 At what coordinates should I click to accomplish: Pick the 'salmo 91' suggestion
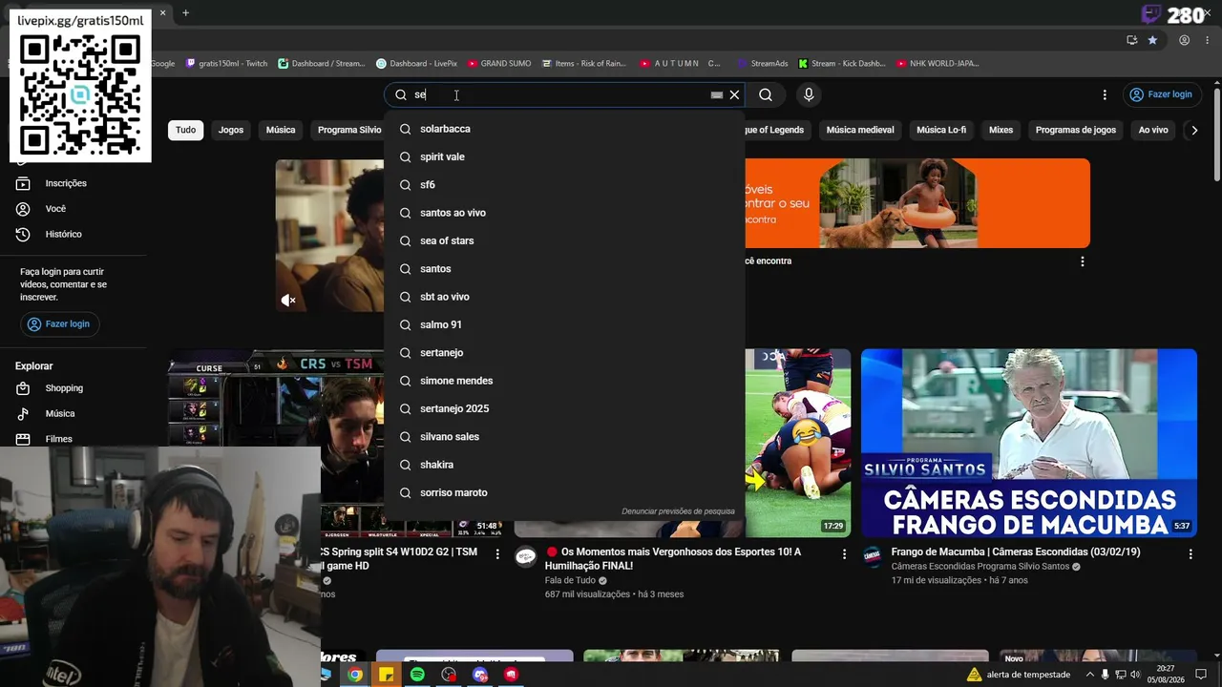(564, 324)
